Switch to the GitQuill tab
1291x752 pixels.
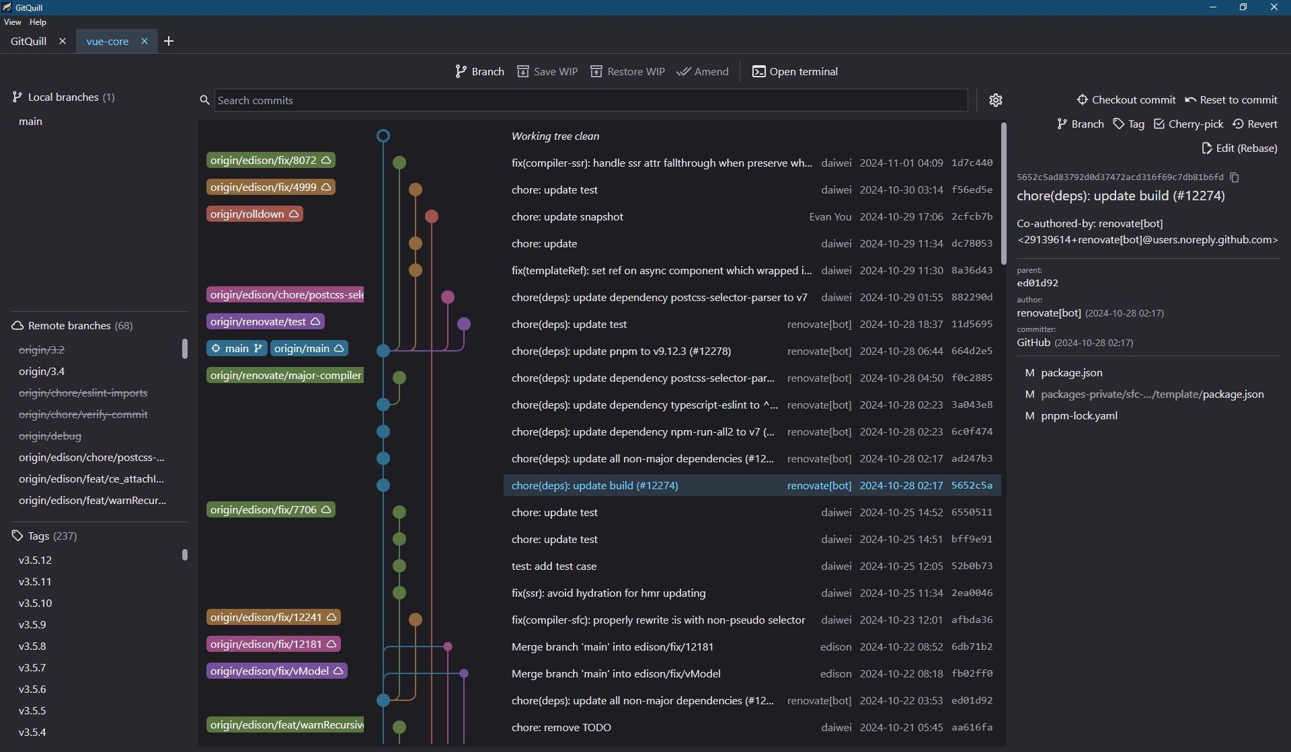click(x=29, y=41)
